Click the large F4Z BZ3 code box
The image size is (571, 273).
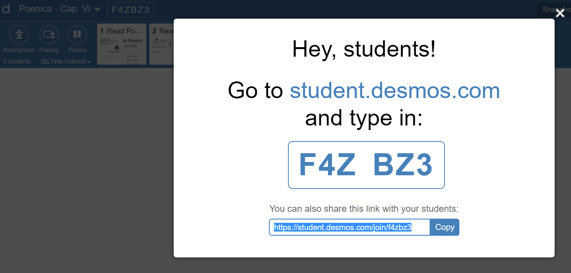click(366, 165)
